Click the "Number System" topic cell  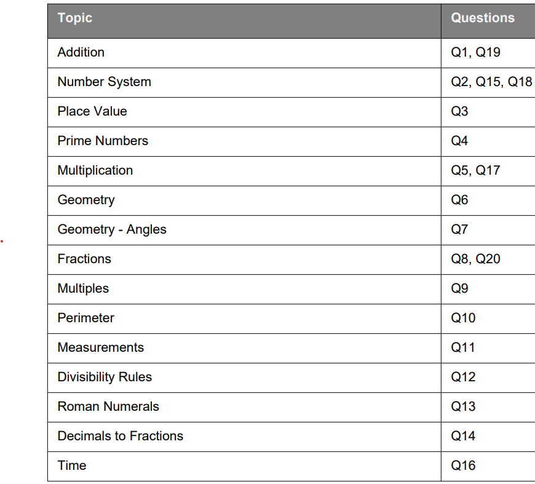tap(104, 82)
